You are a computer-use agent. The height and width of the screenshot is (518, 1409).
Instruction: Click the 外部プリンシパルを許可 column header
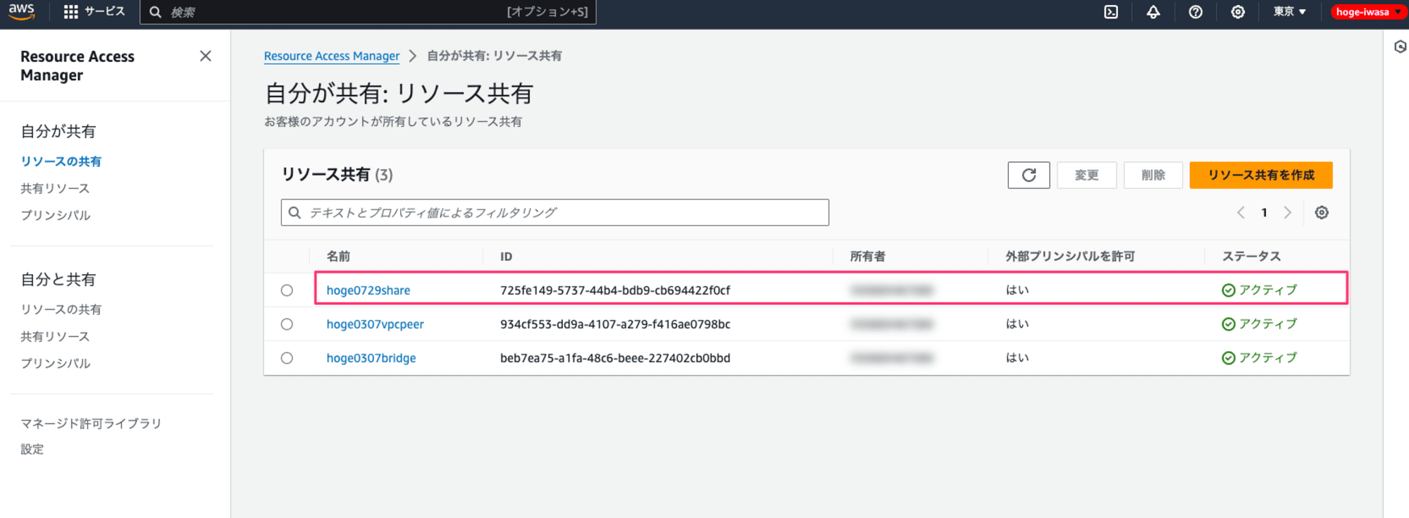[x=1070, y=256]
